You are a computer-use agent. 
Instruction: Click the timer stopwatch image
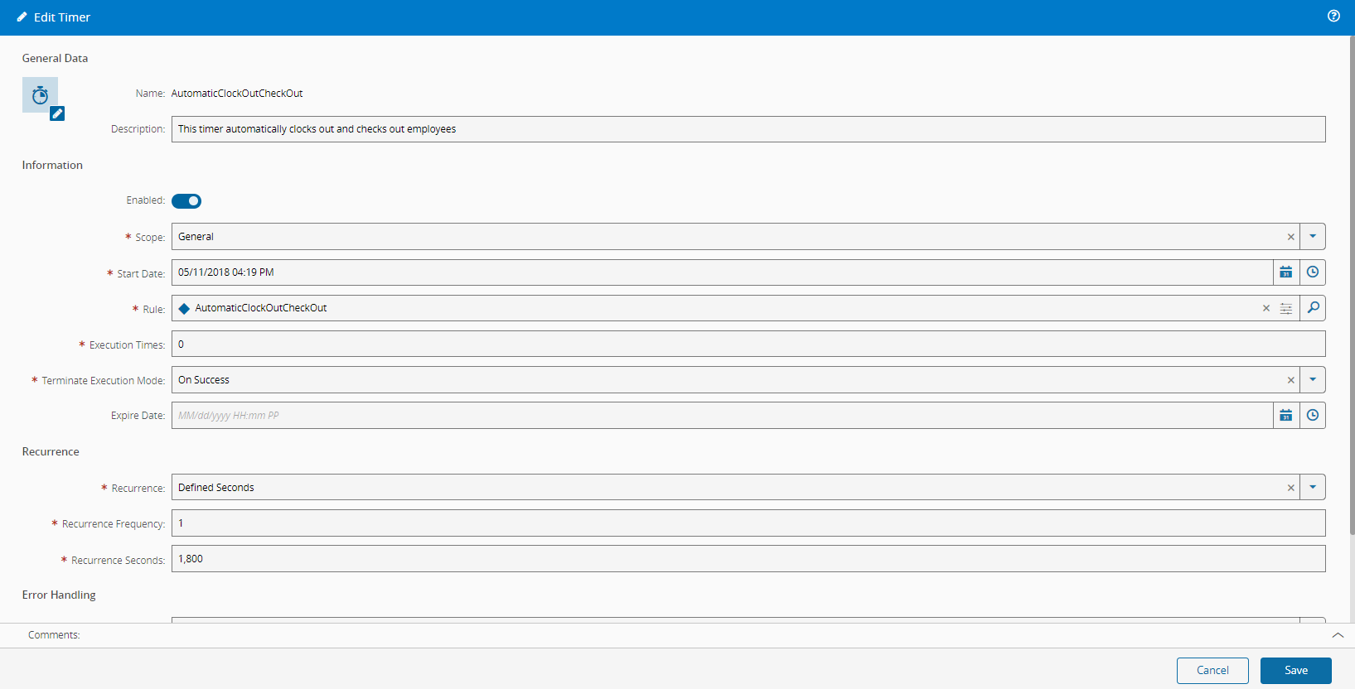pyautogui.click(x=40, y=95)
